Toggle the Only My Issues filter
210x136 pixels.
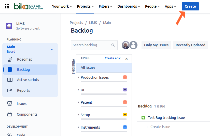click(156, 45)
